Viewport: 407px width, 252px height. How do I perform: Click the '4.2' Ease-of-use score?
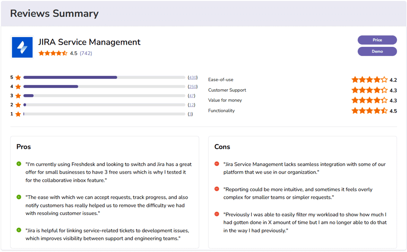393,80
